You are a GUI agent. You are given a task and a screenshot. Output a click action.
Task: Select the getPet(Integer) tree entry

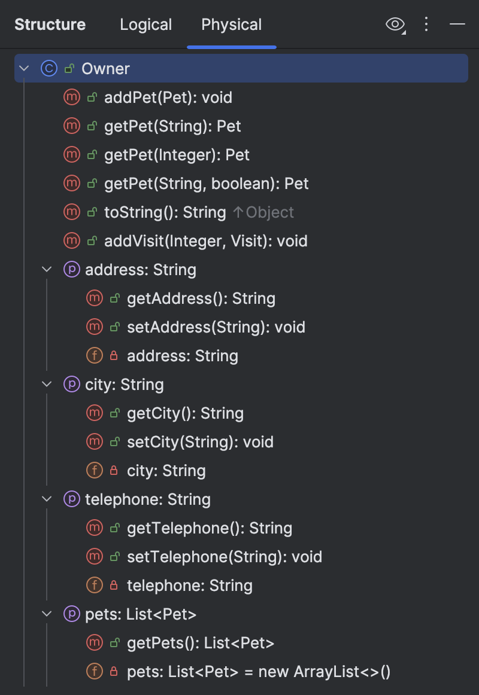click(177, 154)
